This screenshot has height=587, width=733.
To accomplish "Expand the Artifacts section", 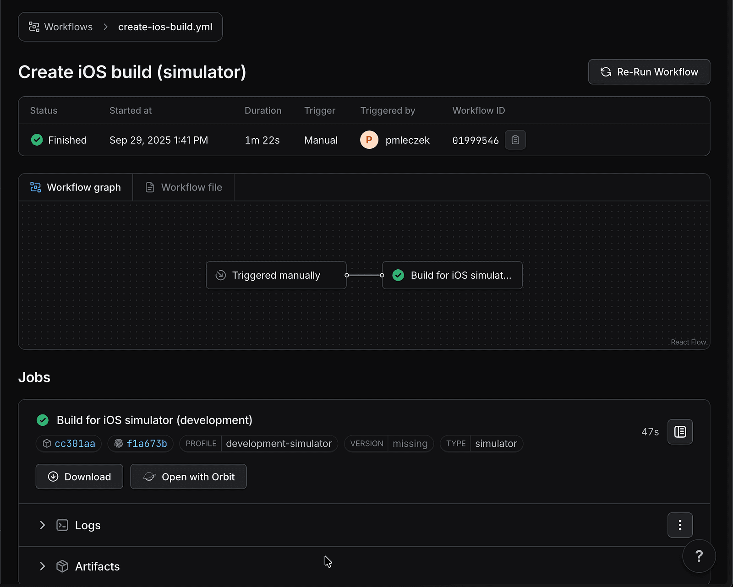I will (43, 566).
